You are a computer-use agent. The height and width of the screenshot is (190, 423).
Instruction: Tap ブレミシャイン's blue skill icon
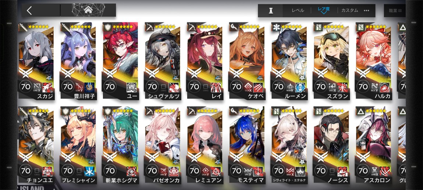(89, 171)
